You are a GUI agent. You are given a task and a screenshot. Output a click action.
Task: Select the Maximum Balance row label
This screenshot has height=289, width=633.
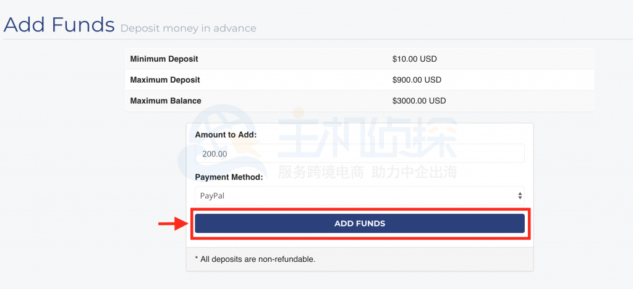(x=166, y=101)
